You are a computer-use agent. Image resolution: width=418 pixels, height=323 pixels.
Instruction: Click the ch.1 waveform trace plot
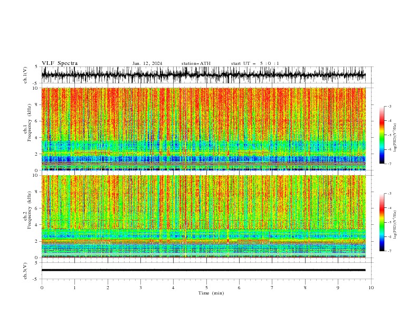pos(203,75)
